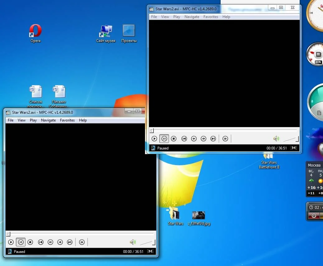Skip to next file in lower MPC-HC window
The height and width of the screenshot is (266, 323).
point(70,242)
